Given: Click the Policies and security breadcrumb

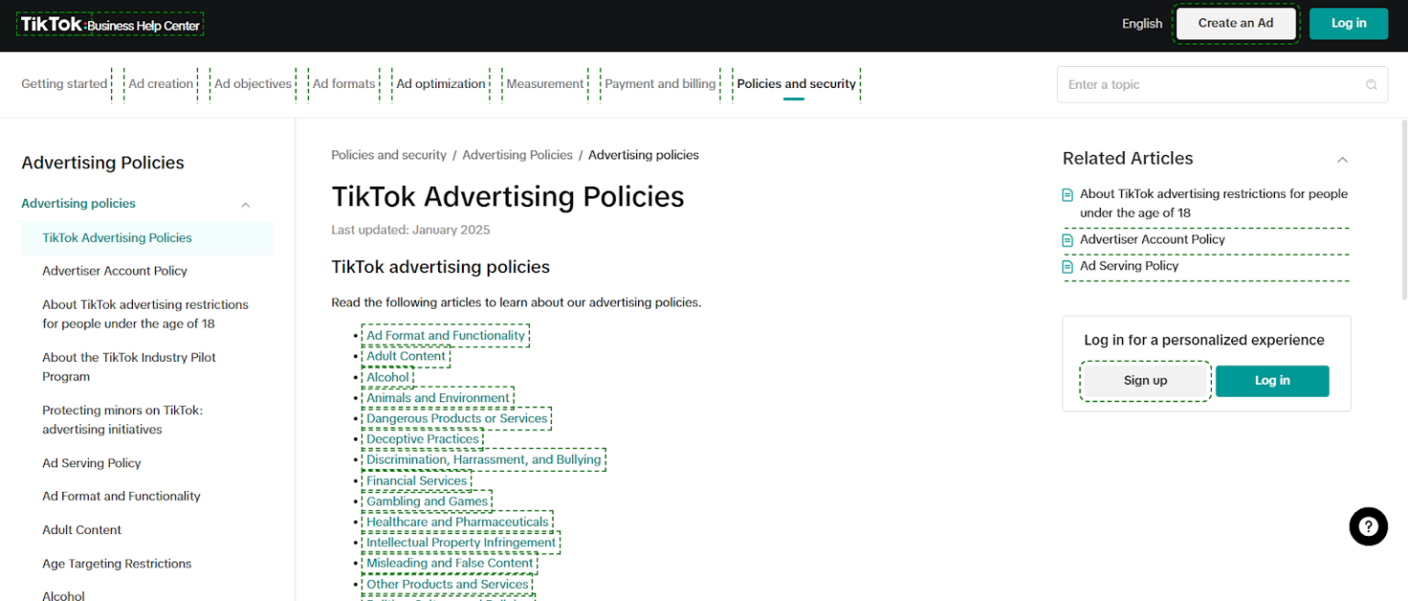Looking at the screenshot, I should (389, 156).
